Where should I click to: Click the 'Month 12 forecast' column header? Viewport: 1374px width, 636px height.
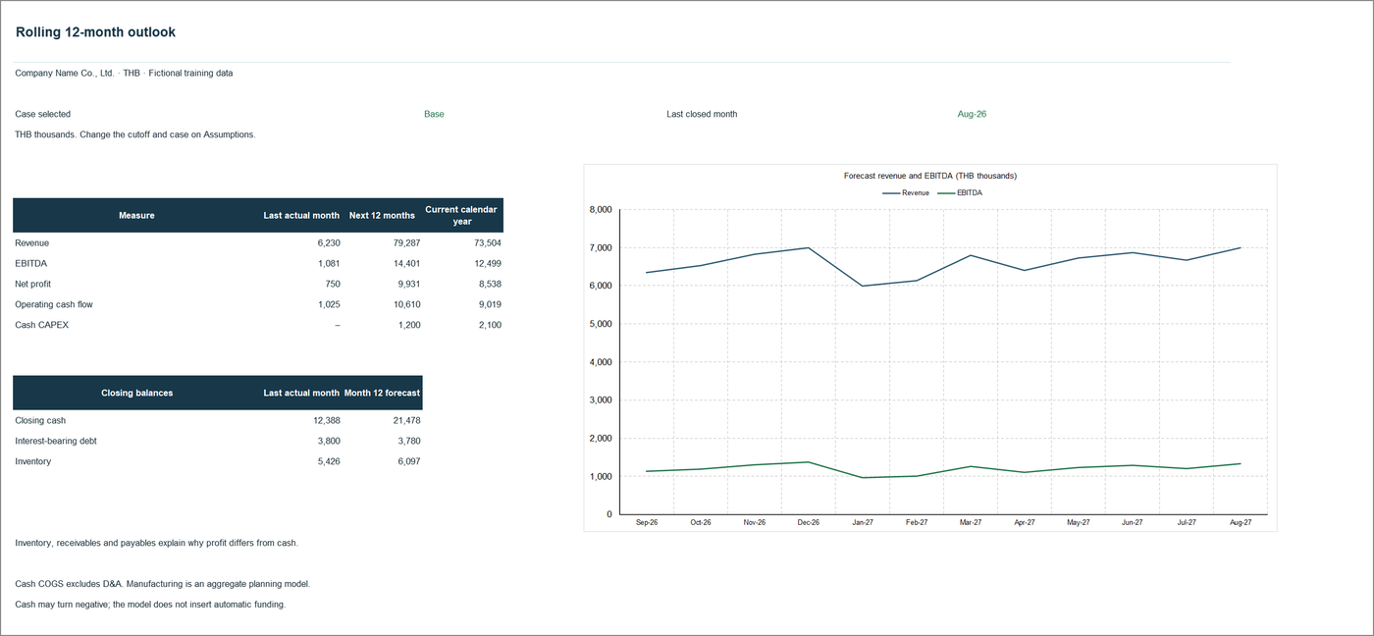(x=382, y=393)
